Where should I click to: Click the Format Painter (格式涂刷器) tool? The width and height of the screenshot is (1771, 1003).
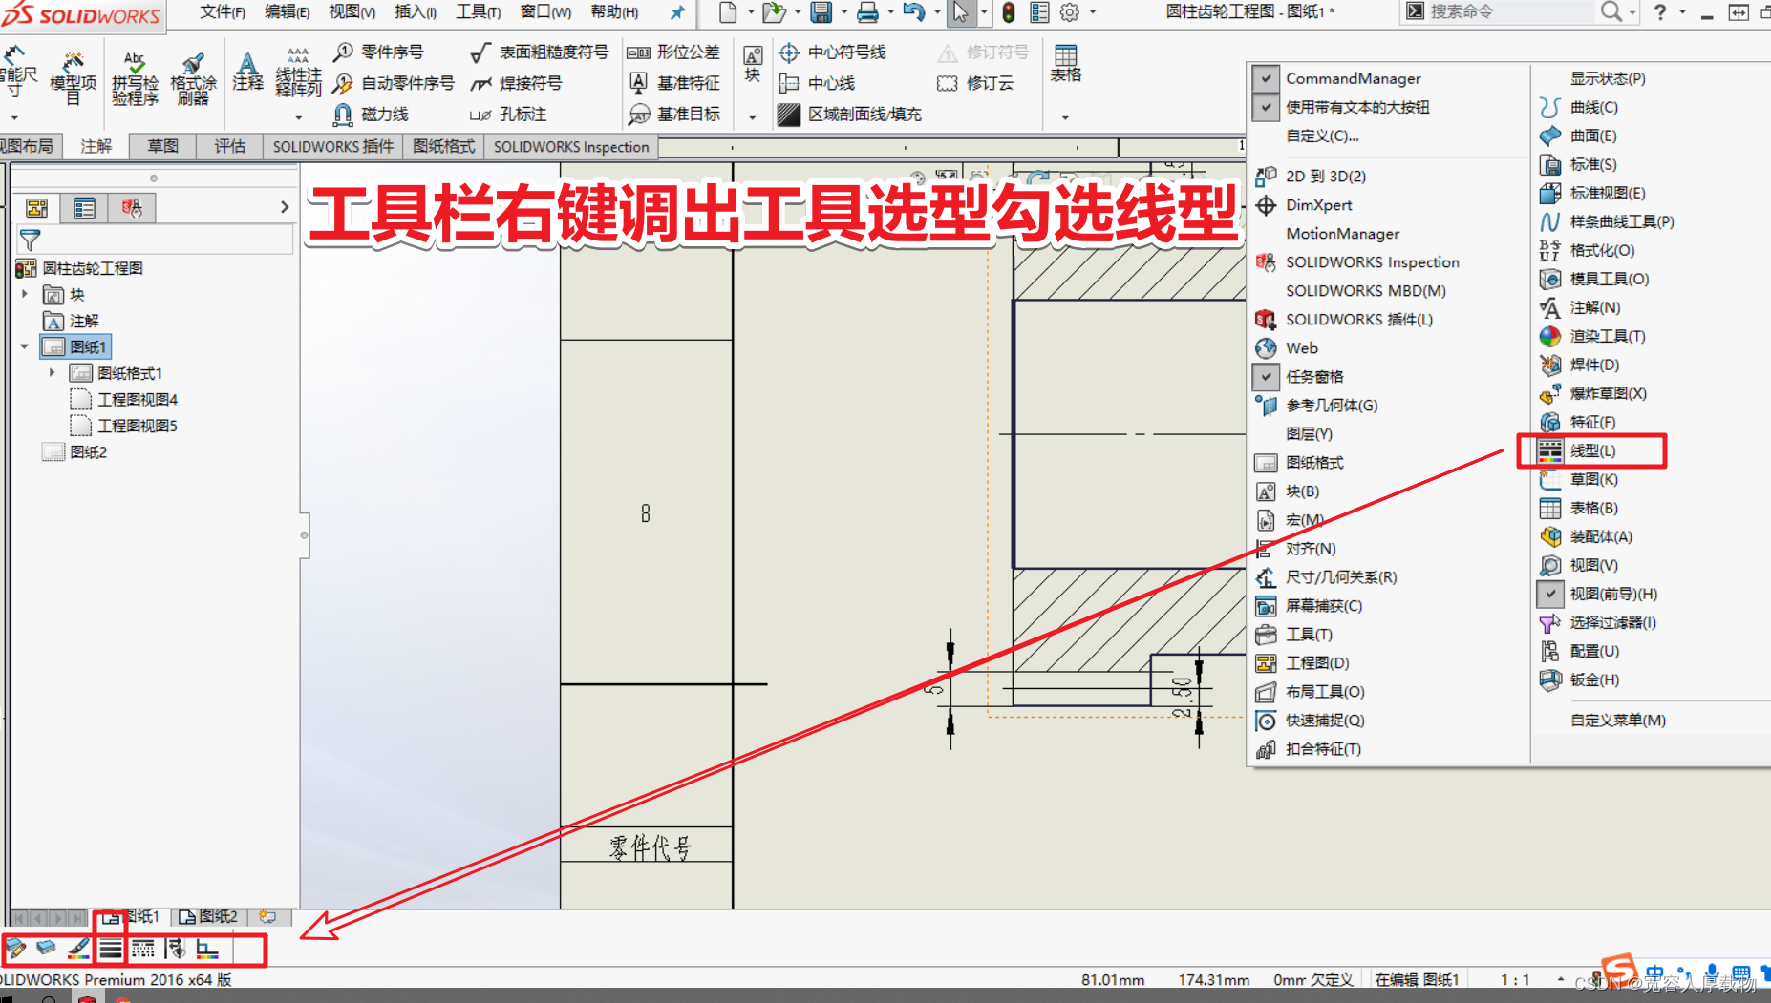point(193,77)
